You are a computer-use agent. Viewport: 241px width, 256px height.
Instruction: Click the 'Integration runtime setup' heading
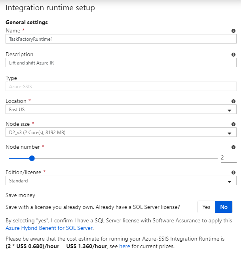[50, 8]
